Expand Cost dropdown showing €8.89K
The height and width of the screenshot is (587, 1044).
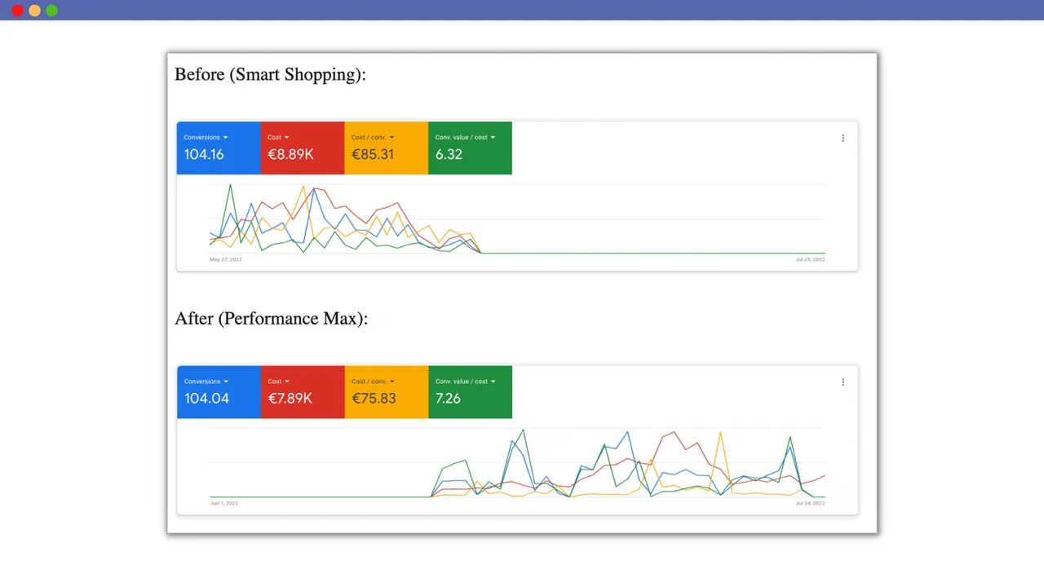[x=286, y=138]
